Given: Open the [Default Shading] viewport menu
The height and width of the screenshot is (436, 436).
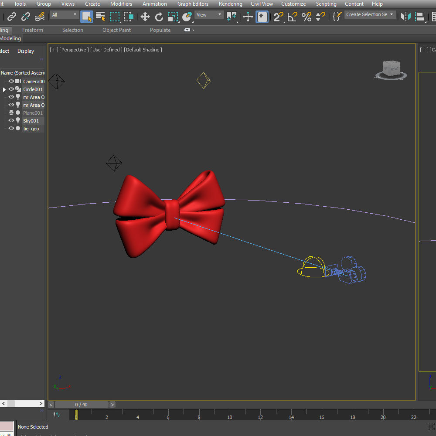Looking at the screenshot, I should coord(143,50).
